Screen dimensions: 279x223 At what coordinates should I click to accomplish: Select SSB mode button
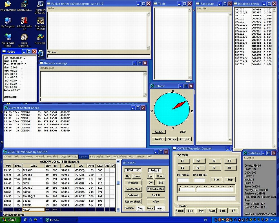tap(161, 183)
